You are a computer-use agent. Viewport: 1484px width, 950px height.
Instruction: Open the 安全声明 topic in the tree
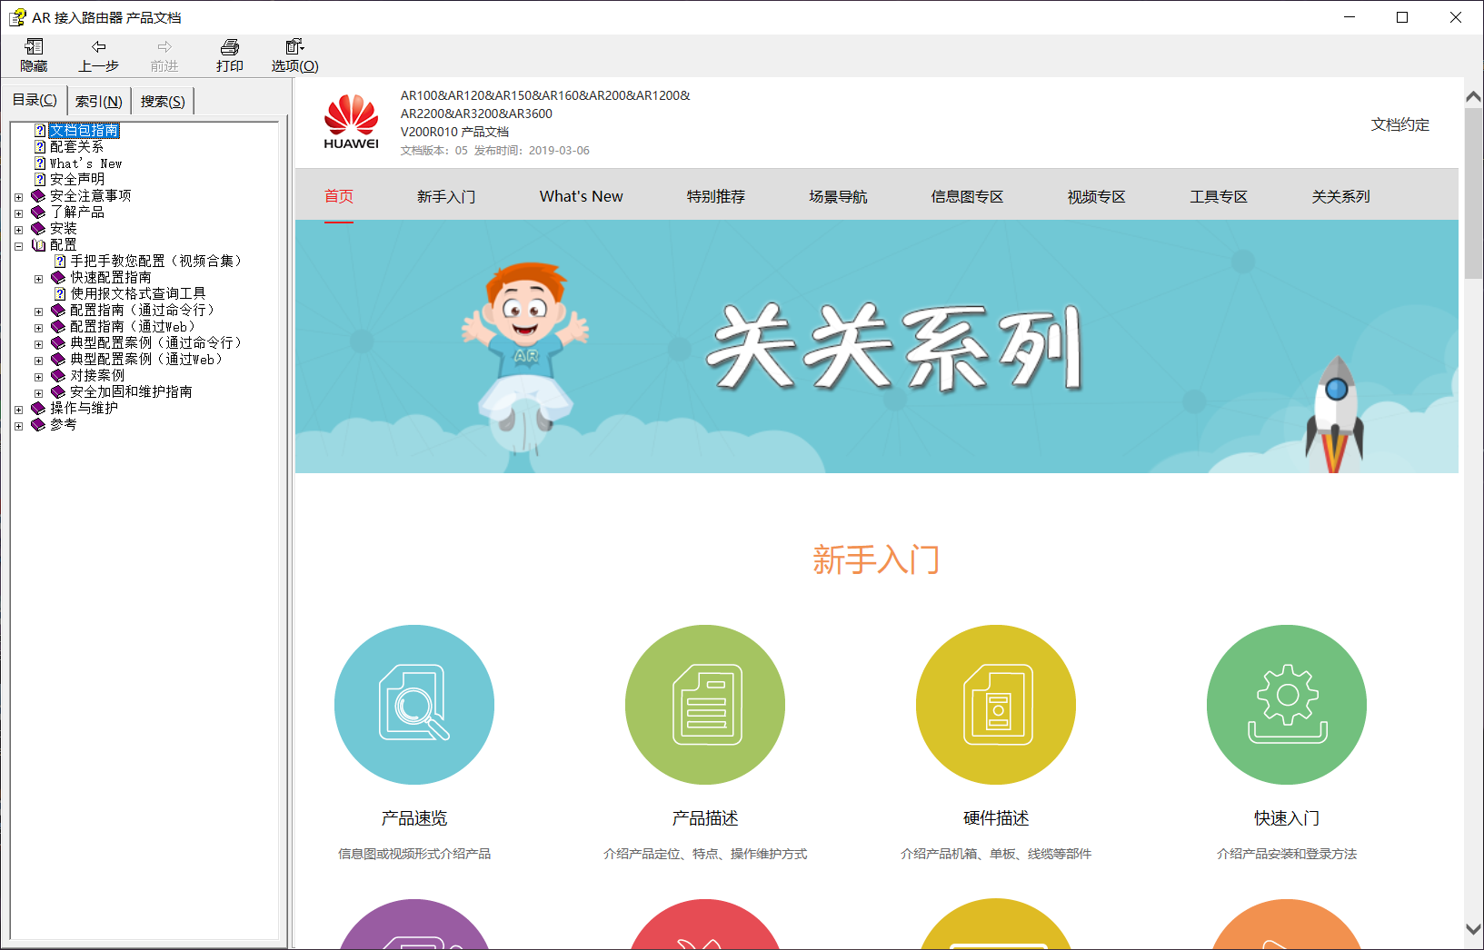tap(77, 180)
